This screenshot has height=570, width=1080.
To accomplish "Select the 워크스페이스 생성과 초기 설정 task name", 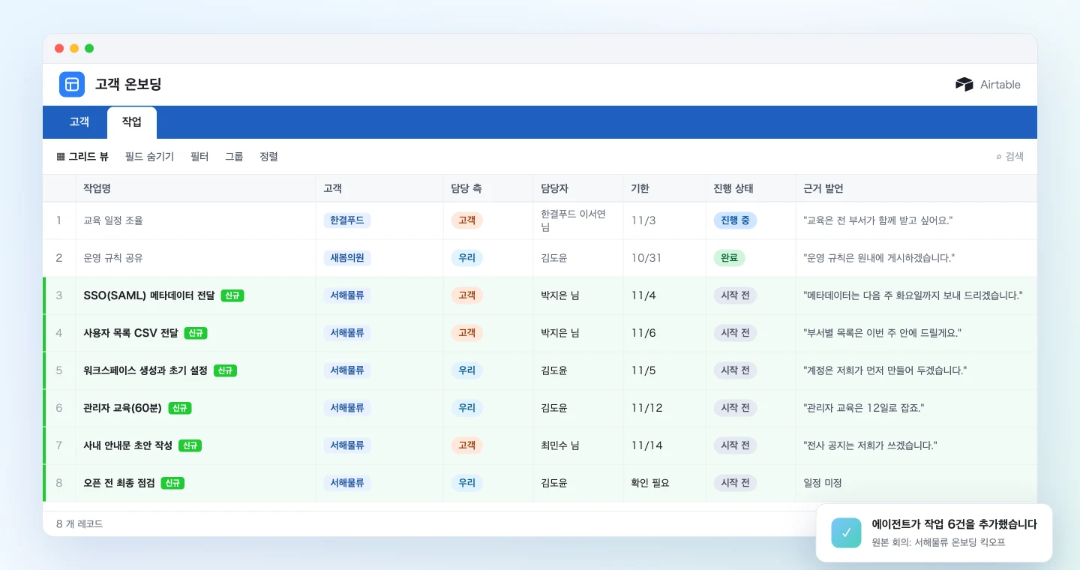I will pos(146,370).
